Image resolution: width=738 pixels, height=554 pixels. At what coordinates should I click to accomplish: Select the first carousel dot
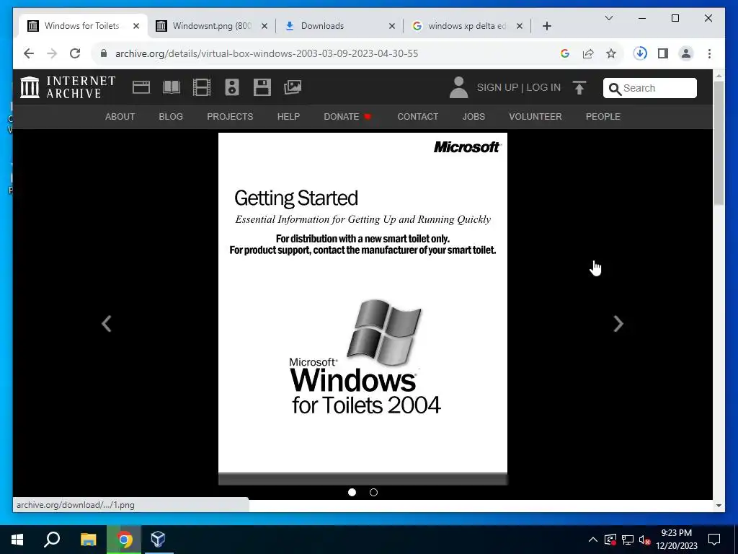point(352,492)
